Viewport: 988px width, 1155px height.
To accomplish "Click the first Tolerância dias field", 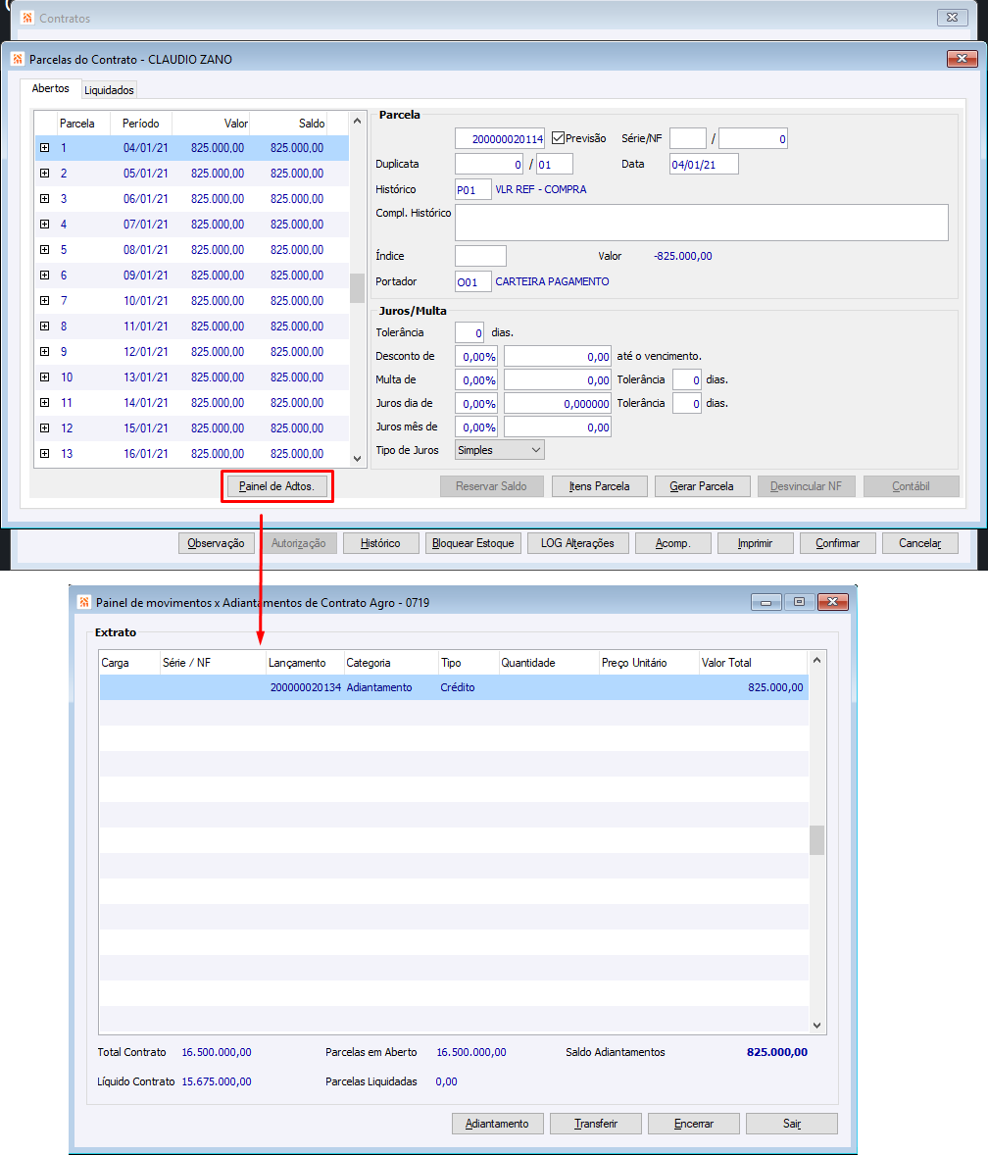I will pyautogui.click(x=469, y=333).
